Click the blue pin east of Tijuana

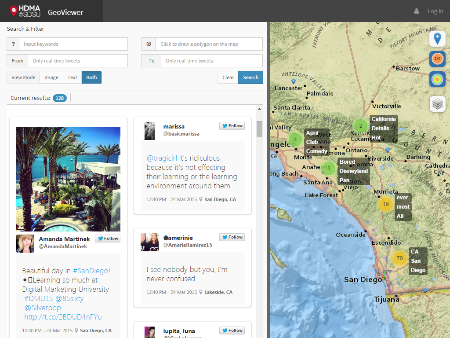425,290
